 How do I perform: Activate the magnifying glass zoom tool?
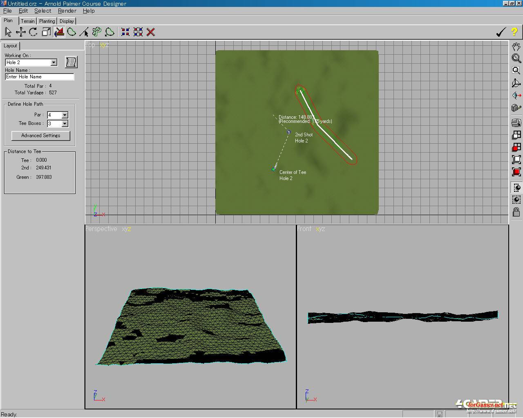pos(516,58)
